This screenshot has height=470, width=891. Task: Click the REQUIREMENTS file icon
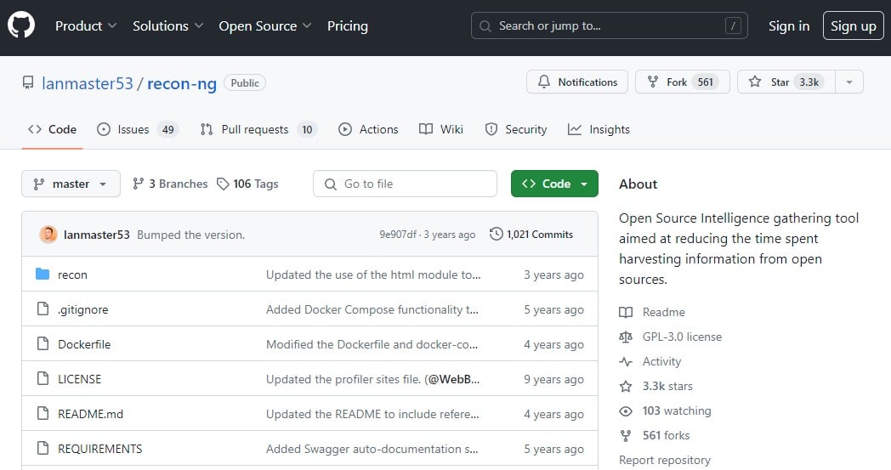coord(43,448)
